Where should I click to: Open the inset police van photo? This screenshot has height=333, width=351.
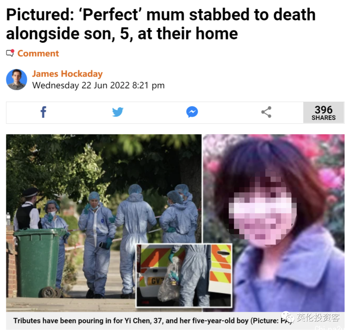(x=184, y=275)
